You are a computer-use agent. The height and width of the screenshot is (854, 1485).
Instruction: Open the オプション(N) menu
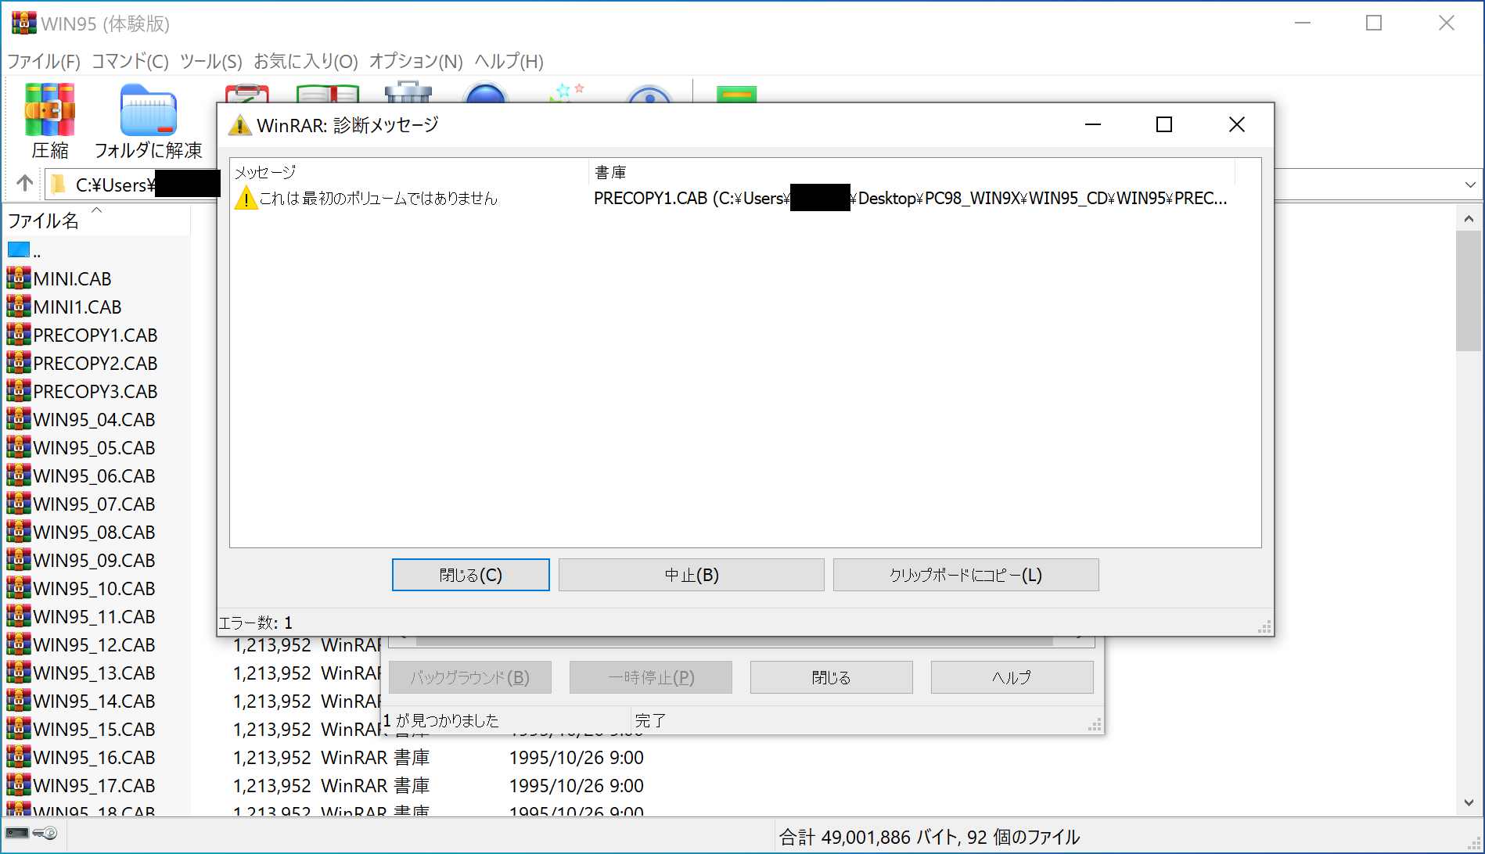coord(416,61)
